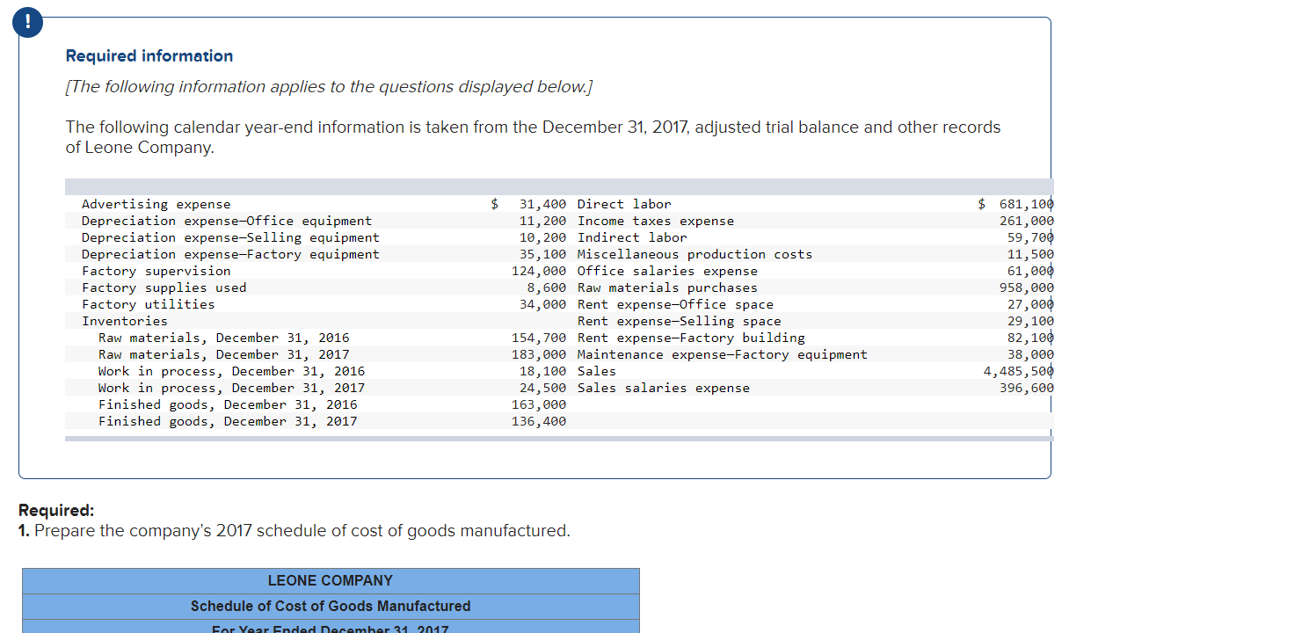Click the 31,400 advertising amount
This screenshot has width=1302, height=633.
pos(543,204)
